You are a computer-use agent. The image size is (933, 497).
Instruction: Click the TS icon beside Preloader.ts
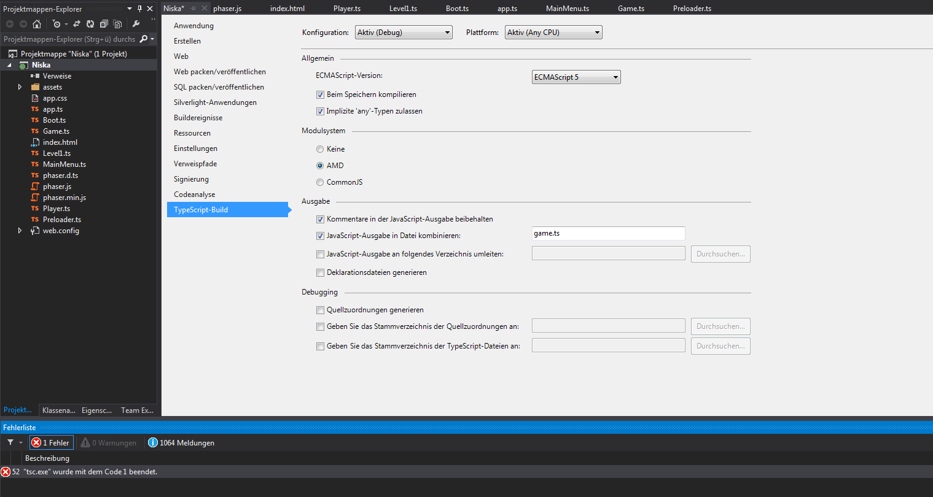click(35, 220)
